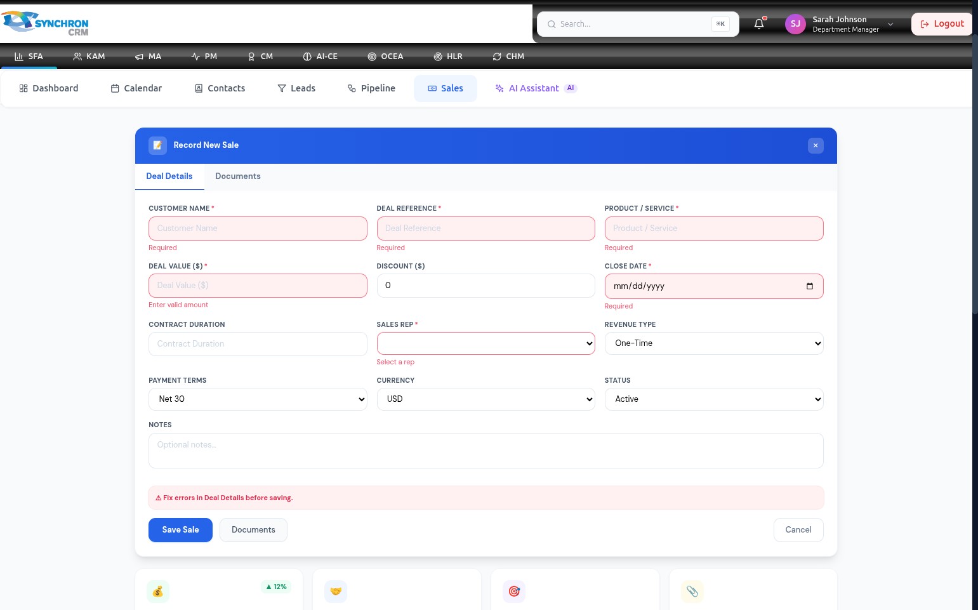978x610 pixels.
Task: Click Logout button
Action: click(942, 24)
